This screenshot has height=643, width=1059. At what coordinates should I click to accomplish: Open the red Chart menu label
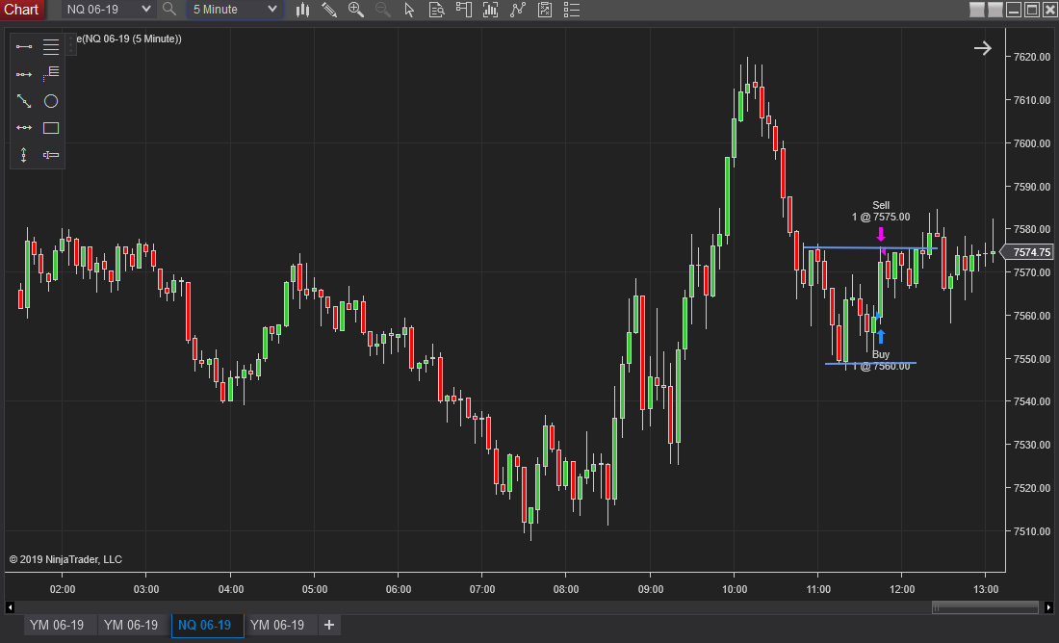[x=21, y=10]
